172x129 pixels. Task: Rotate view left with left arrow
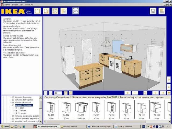155,93
